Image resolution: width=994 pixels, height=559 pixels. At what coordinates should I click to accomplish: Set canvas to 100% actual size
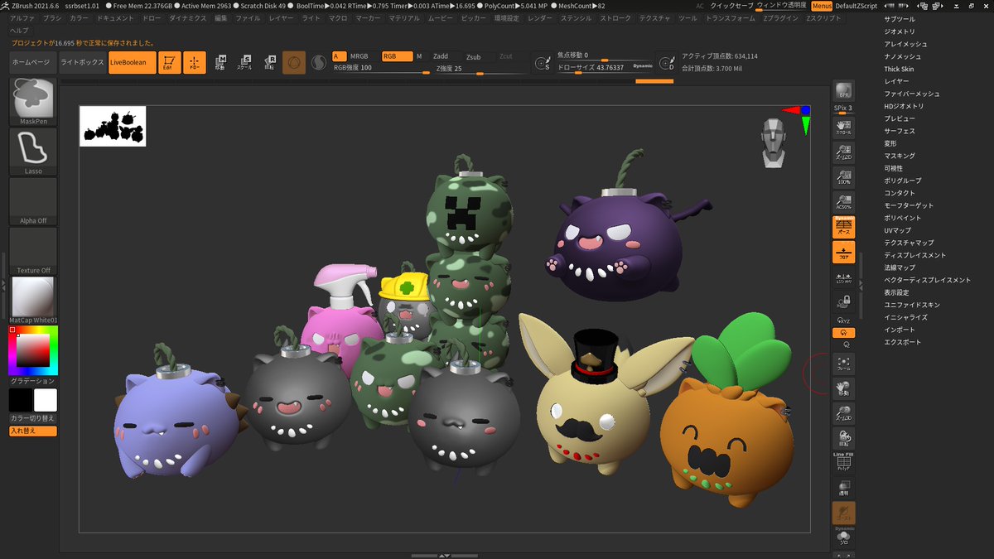click(844, 176)
